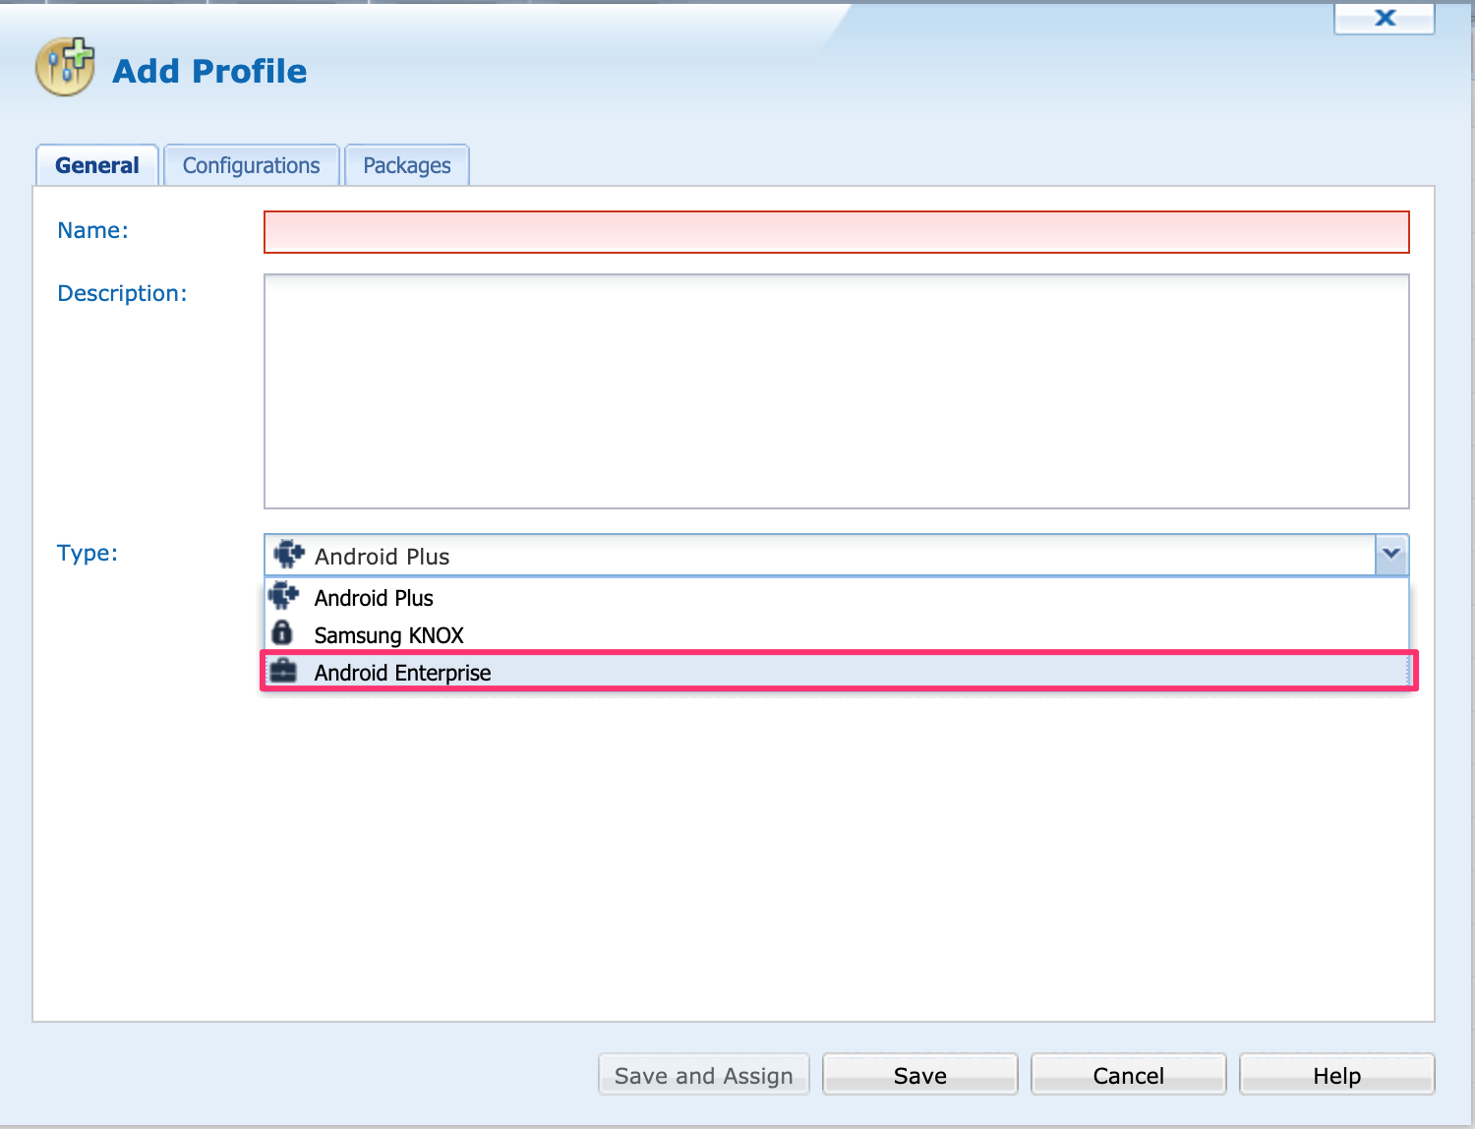Save the new profile
Screen dimensions: 1475x1129
point(919,1075)
